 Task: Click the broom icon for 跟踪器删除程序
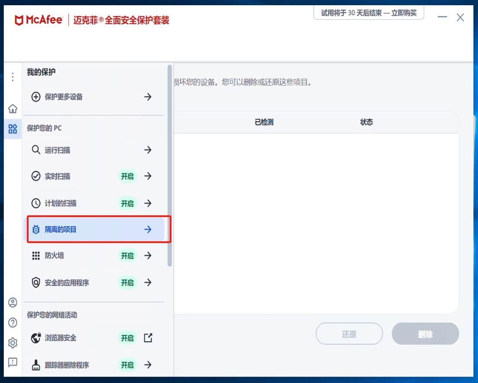tap(36, 365)
